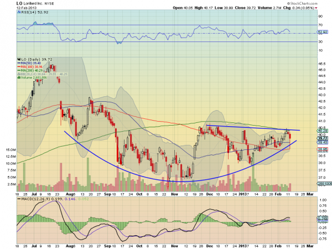Click the black line marker before MACD(12,26,9)

tap(19, 199)
